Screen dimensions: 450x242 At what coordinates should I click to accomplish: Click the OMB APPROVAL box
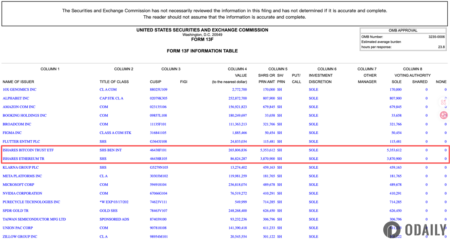point(403,30)
